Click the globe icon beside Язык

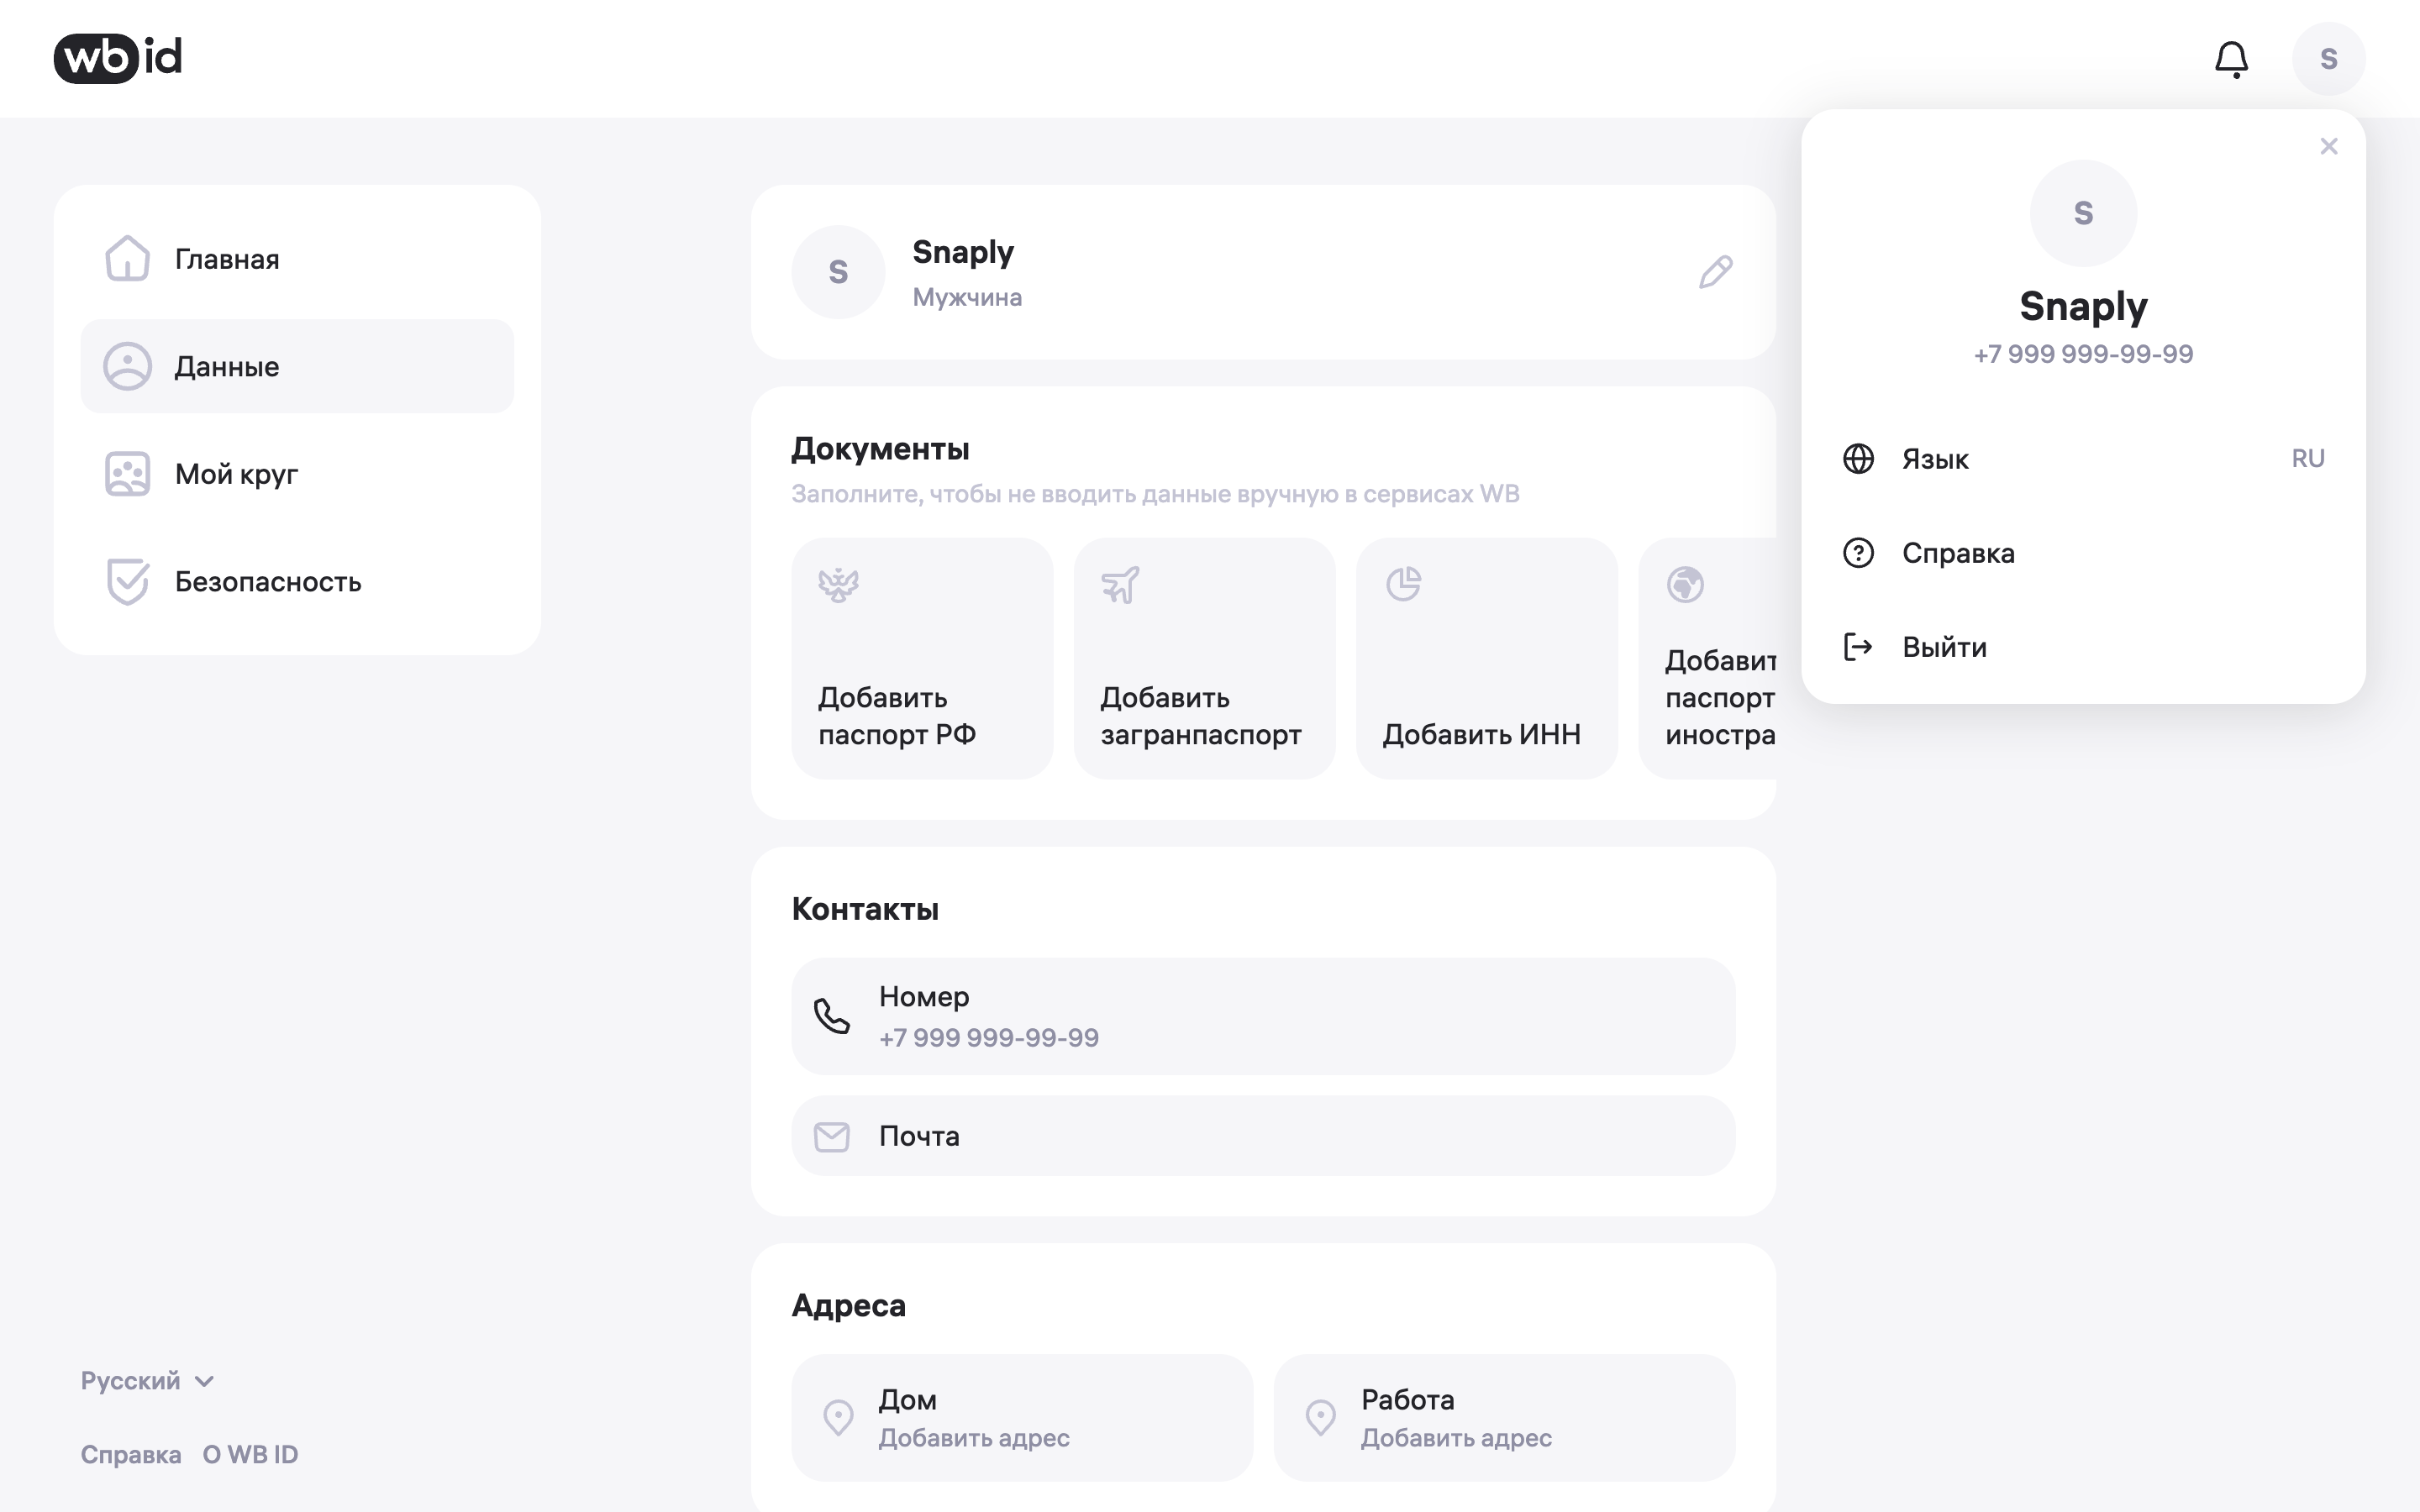[x=1858, y=459]
